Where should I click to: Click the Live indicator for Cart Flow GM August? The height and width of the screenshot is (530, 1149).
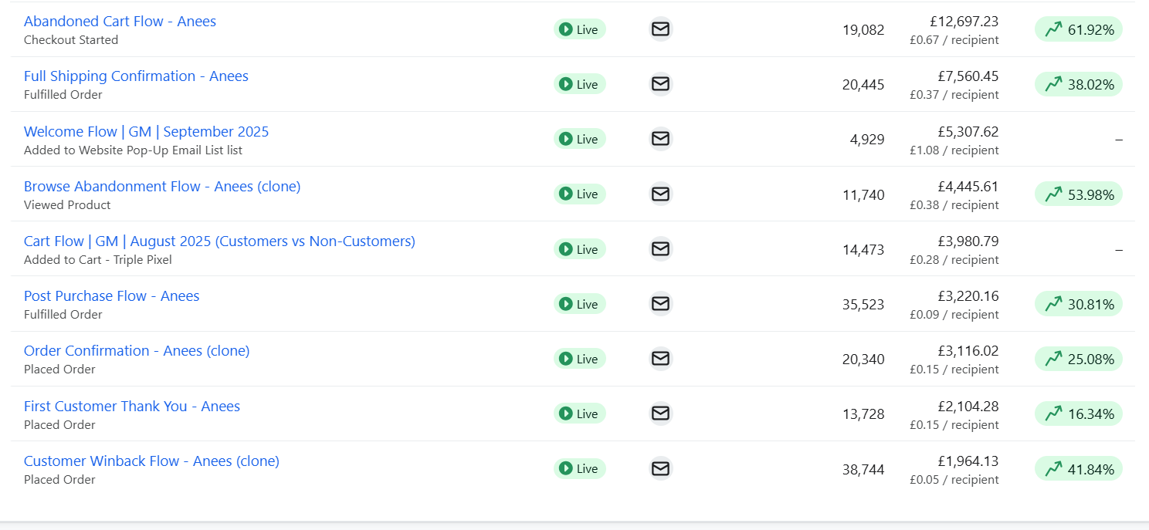[579, 248]
